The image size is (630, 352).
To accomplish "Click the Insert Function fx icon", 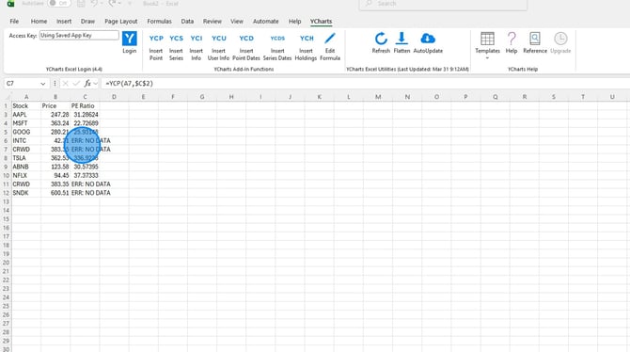I will tap(87, 83).
